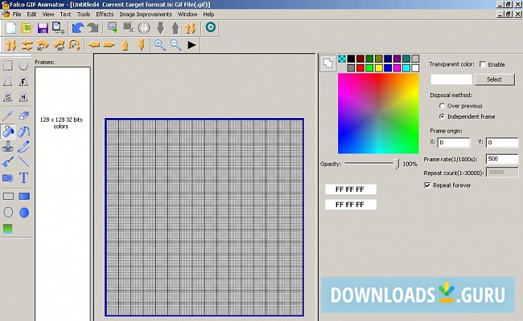This screenshot has width=523, height=321.
Task: Undo with the blue curved arrow
Action: [x=78, y=28]
